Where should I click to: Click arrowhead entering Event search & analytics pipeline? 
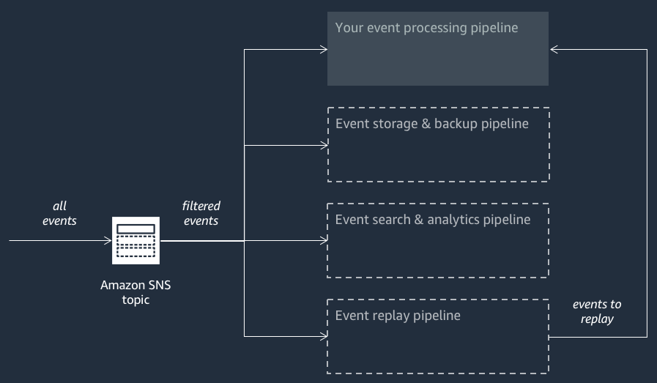323,241
